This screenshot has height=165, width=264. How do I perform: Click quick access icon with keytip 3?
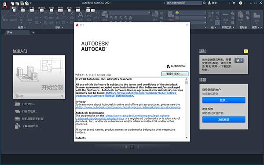22,3
